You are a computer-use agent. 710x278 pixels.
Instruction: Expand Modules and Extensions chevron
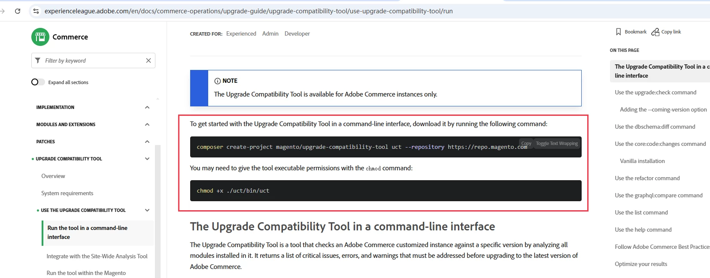click(147, 124)
